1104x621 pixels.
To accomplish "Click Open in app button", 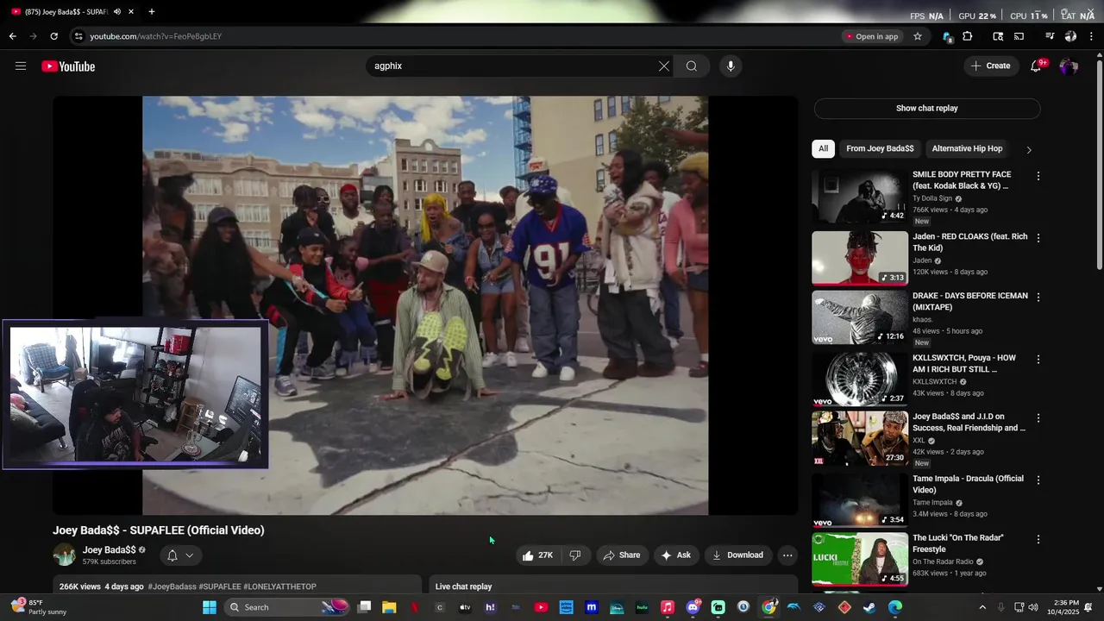I will 872,36.
